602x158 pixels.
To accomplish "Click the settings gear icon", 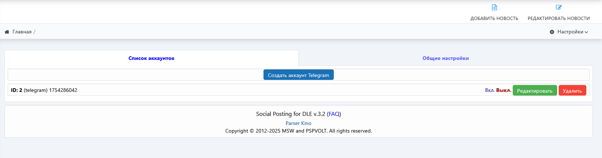I will pyautogui.click(x=552, y=32).
